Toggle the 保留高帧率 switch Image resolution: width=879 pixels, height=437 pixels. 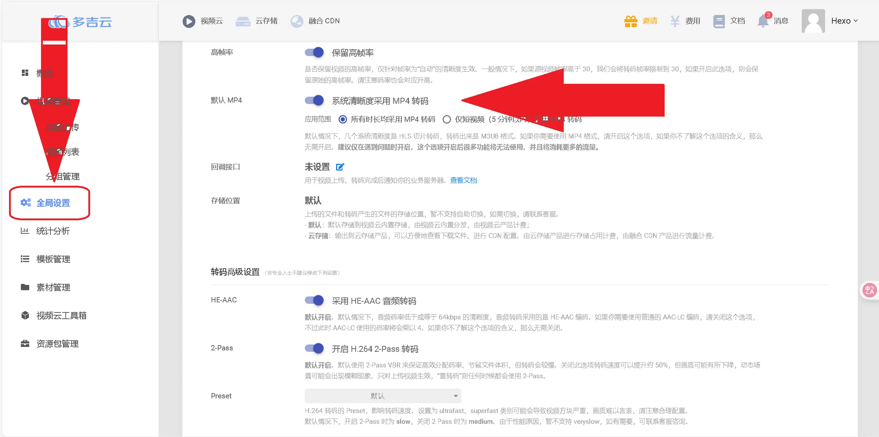[314, 53]
